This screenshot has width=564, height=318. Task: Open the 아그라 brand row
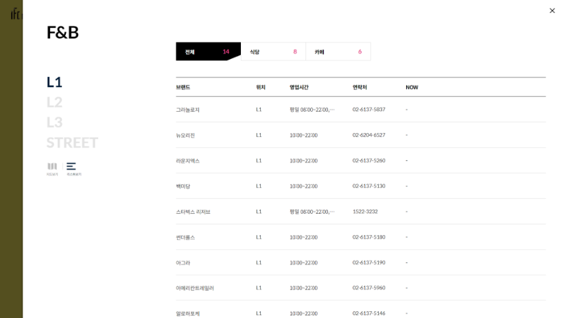point(361,262)
